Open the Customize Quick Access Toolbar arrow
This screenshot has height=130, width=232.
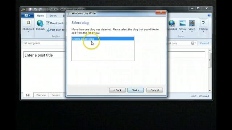[44, 10]
